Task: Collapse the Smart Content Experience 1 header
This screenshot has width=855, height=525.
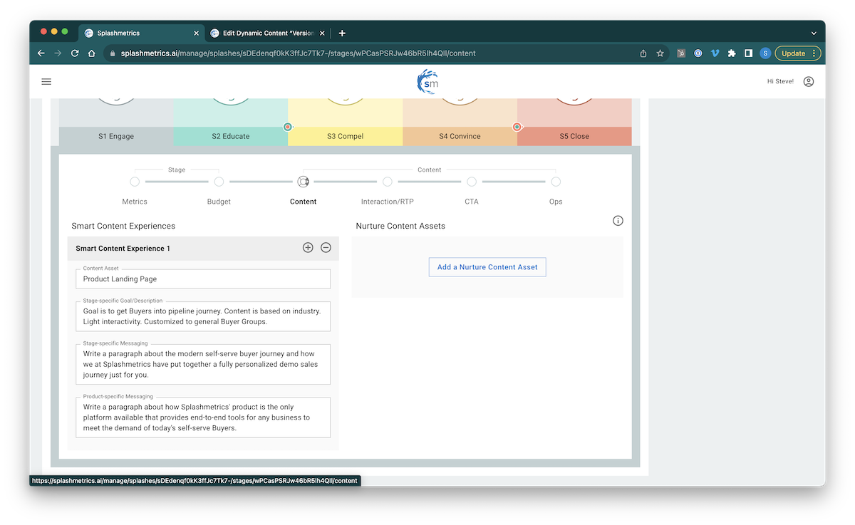Action: pyautogui.click(x=203, y=248)
